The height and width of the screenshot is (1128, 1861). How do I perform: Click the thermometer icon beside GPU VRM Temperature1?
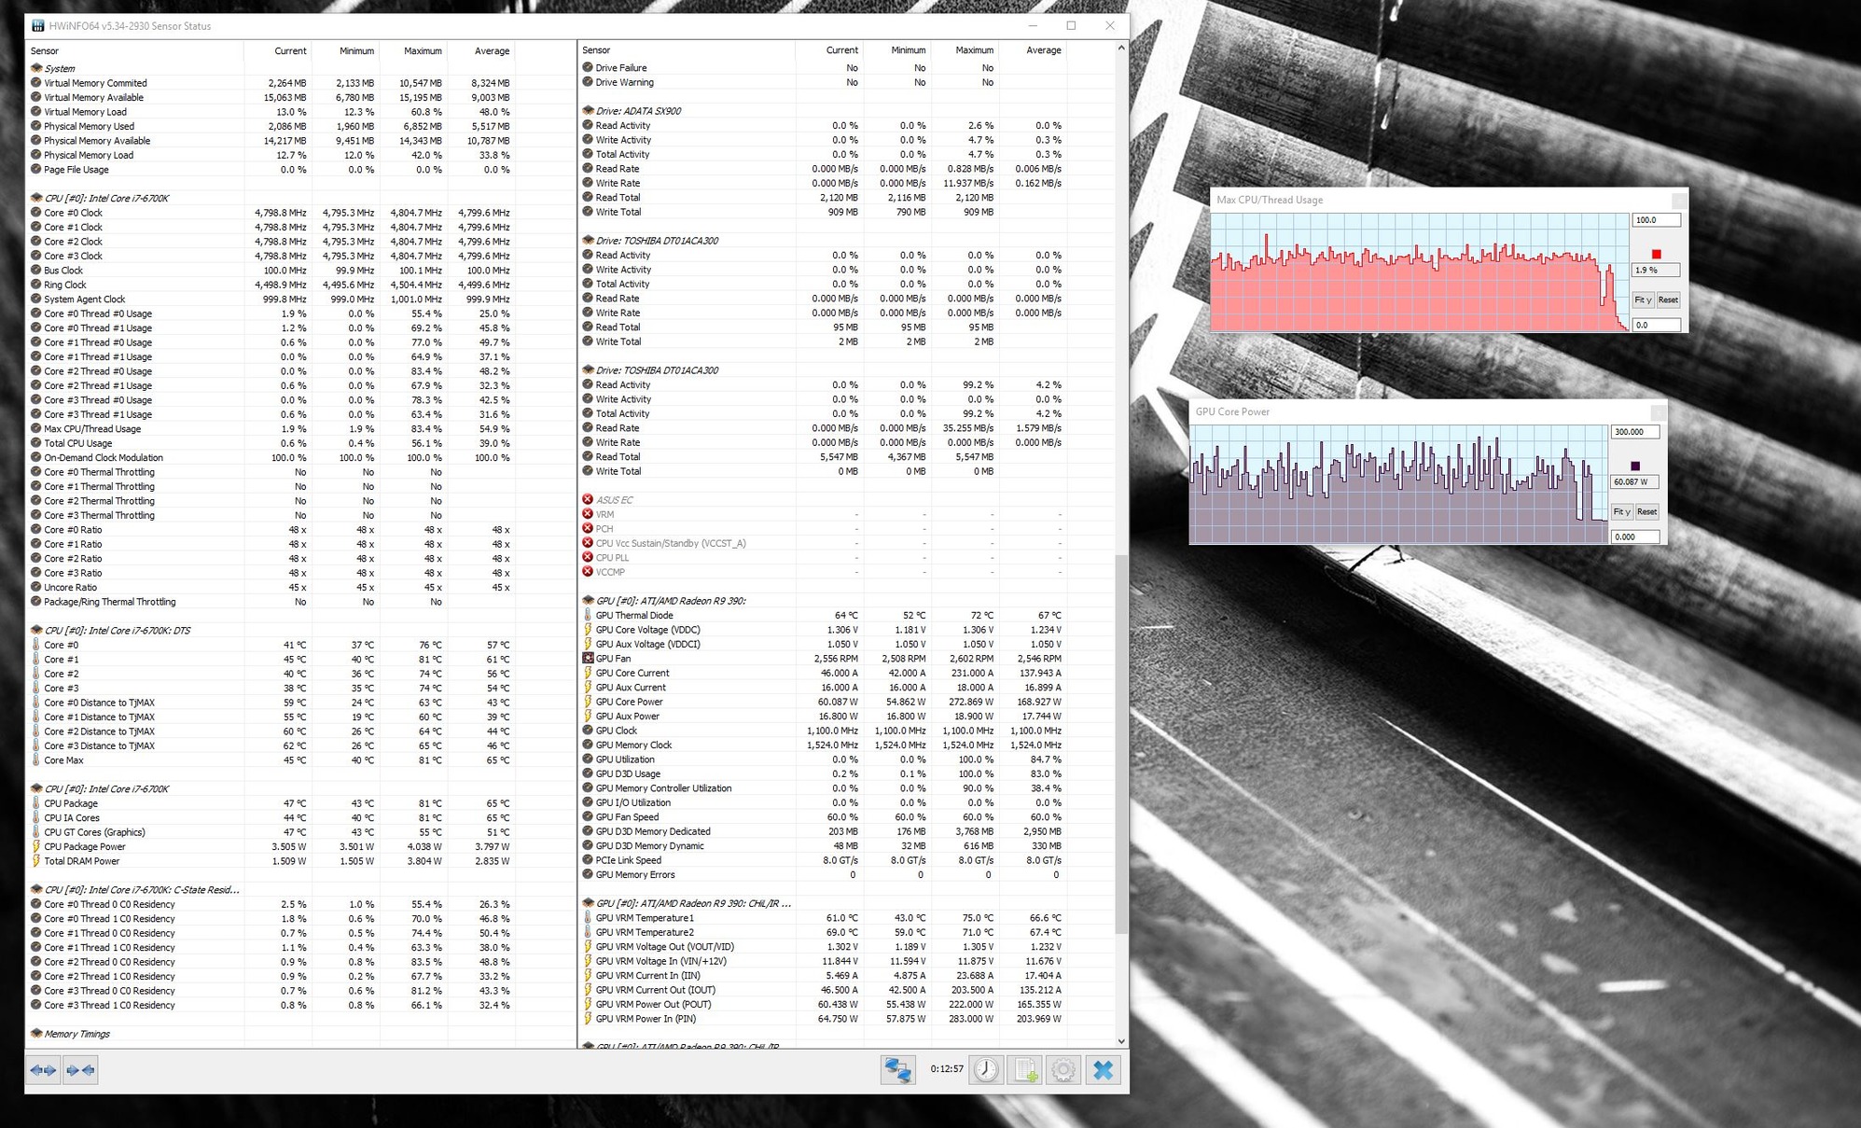(588, 918)
